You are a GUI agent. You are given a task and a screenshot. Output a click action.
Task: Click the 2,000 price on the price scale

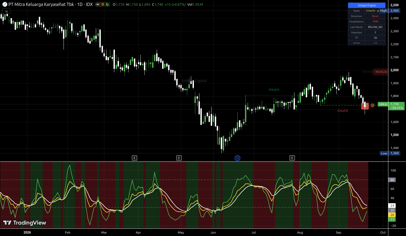(x=395, y=70)
